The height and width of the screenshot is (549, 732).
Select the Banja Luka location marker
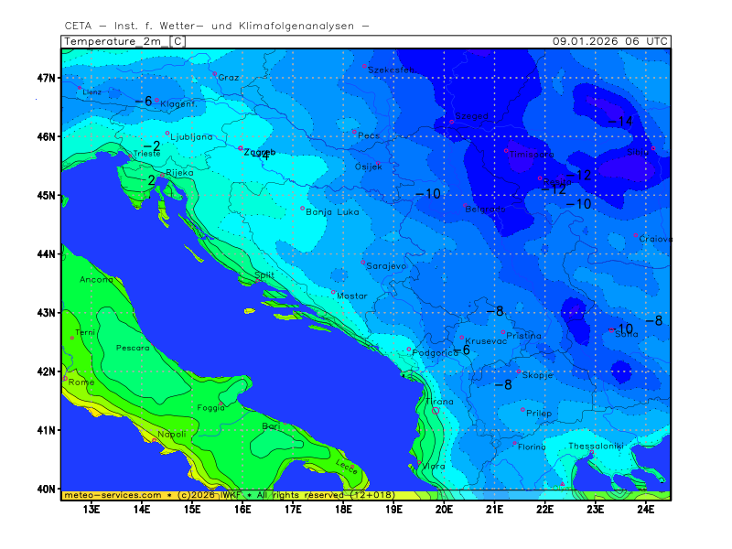click(303, 208)
